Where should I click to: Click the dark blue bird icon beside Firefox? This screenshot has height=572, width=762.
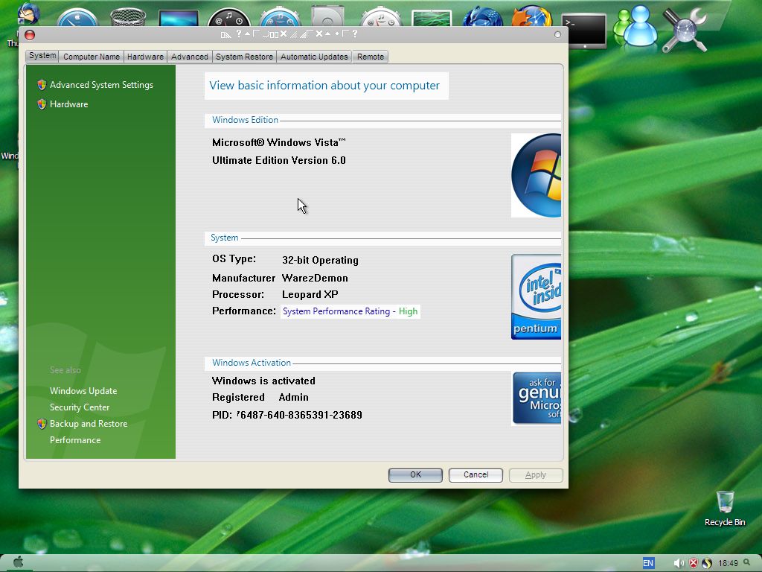pyautogui.click(x=482, y=16)
